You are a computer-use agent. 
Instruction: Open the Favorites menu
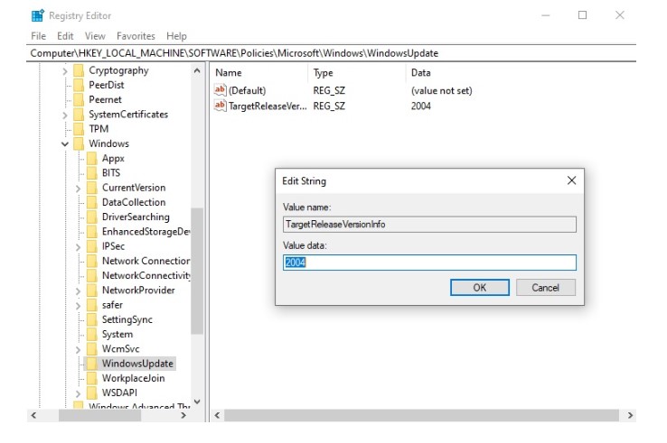(136, 36)
